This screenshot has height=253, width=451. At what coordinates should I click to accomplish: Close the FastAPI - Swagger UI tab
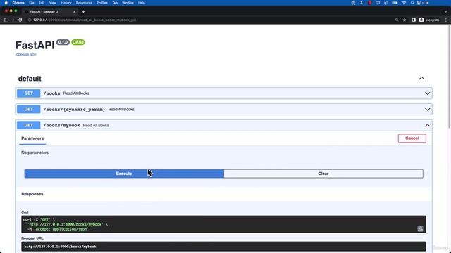(75, 12)
